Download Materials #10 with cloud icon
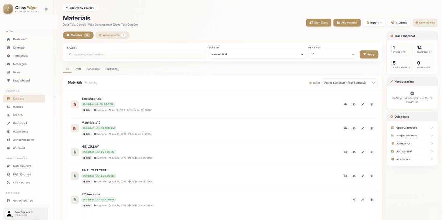Image resolution: width=442 pixels, height=220 pixels. click(354, 128)
